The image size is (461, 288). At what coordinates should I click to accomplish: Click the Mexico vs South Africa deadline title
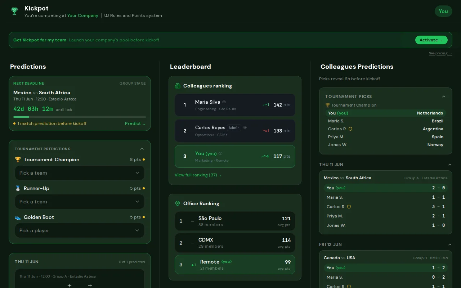(x=42, y=93)
